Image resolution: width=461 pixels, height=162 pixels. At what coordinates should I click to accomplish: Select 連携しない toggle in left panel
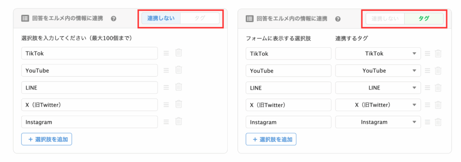tap(161, 18)
